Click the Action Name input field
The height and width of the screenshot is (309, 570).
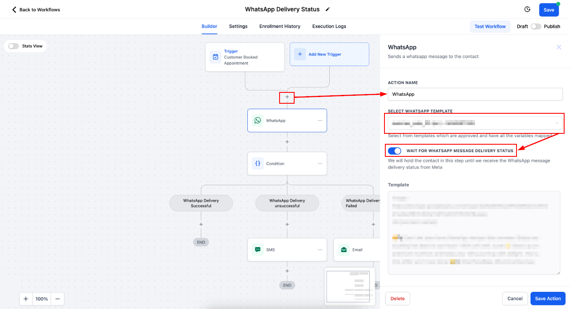tap(475, 94)
